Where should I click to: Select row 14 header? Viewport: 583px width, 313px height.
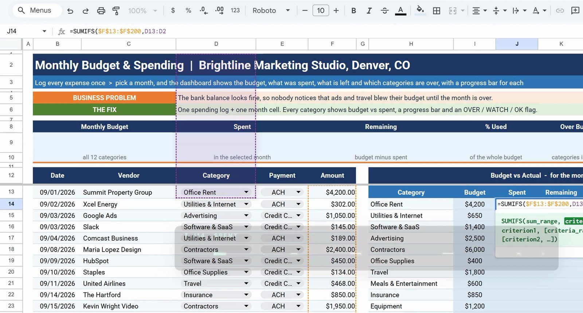pos(11,204)
